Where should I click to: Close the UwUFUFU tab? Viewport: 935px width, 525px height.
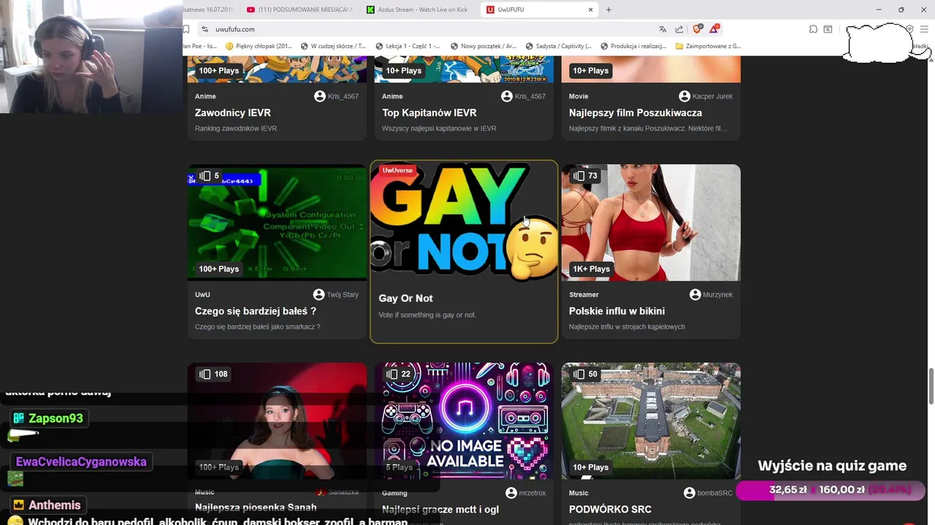[591, 9]
